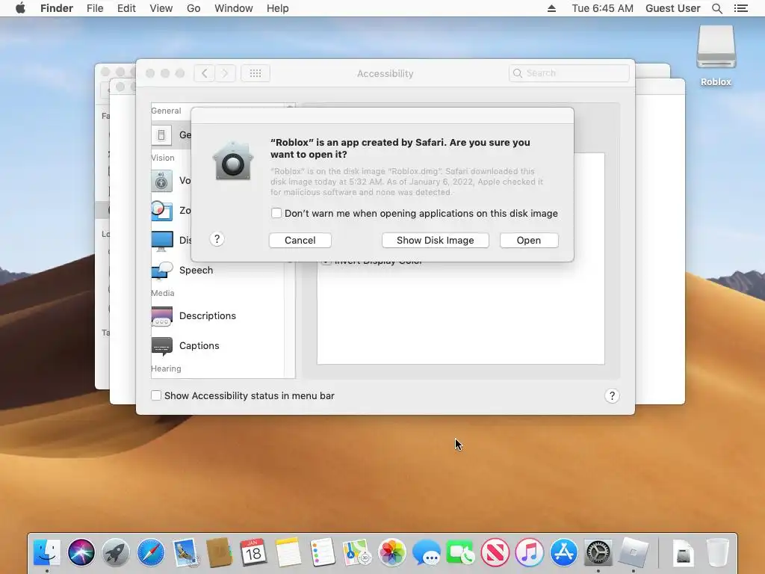Open Notification Center list icon
The height and width of the screenshot is (574, 765).
741,8
